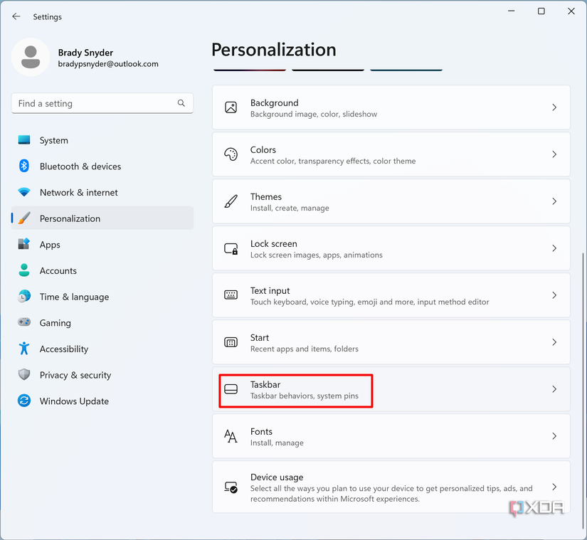
Task: Click the Themes paintbrush icon
Action: [231, 201]
